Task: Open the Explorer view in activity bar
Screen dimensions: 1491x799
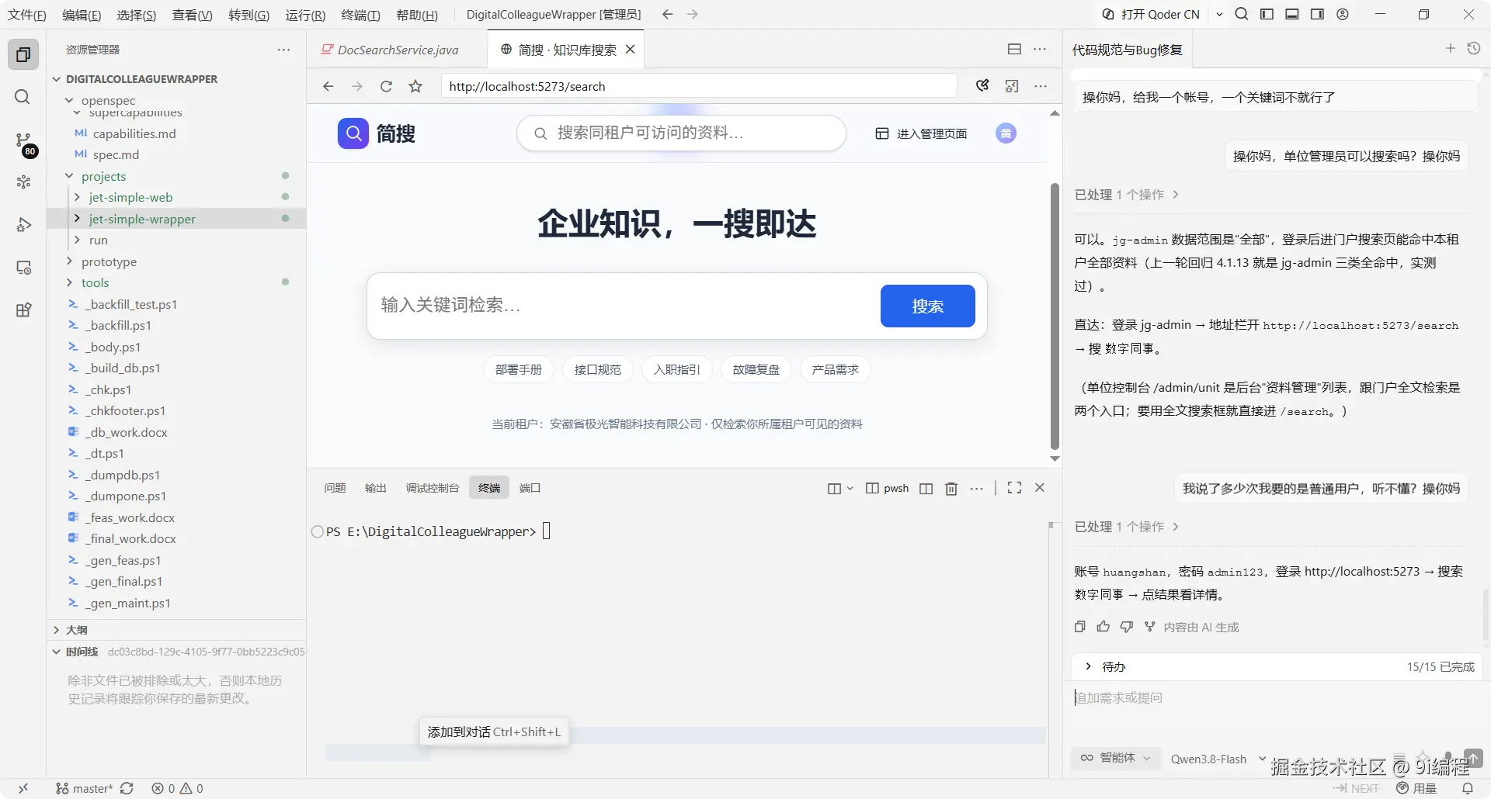Action: (23, 55)
